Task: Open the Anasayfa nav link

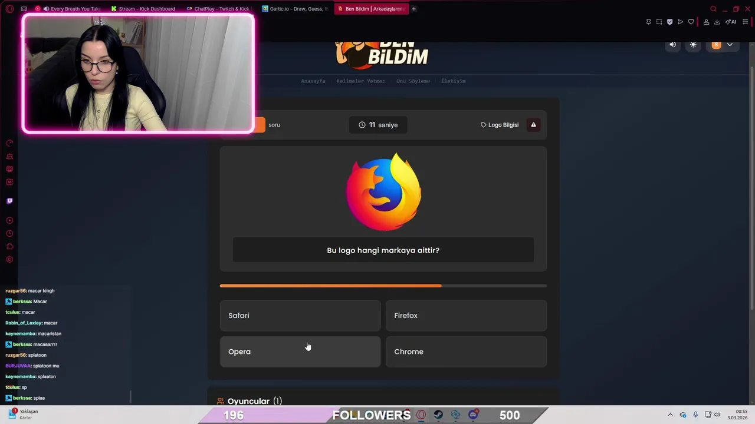Action: tap(313, 81)
